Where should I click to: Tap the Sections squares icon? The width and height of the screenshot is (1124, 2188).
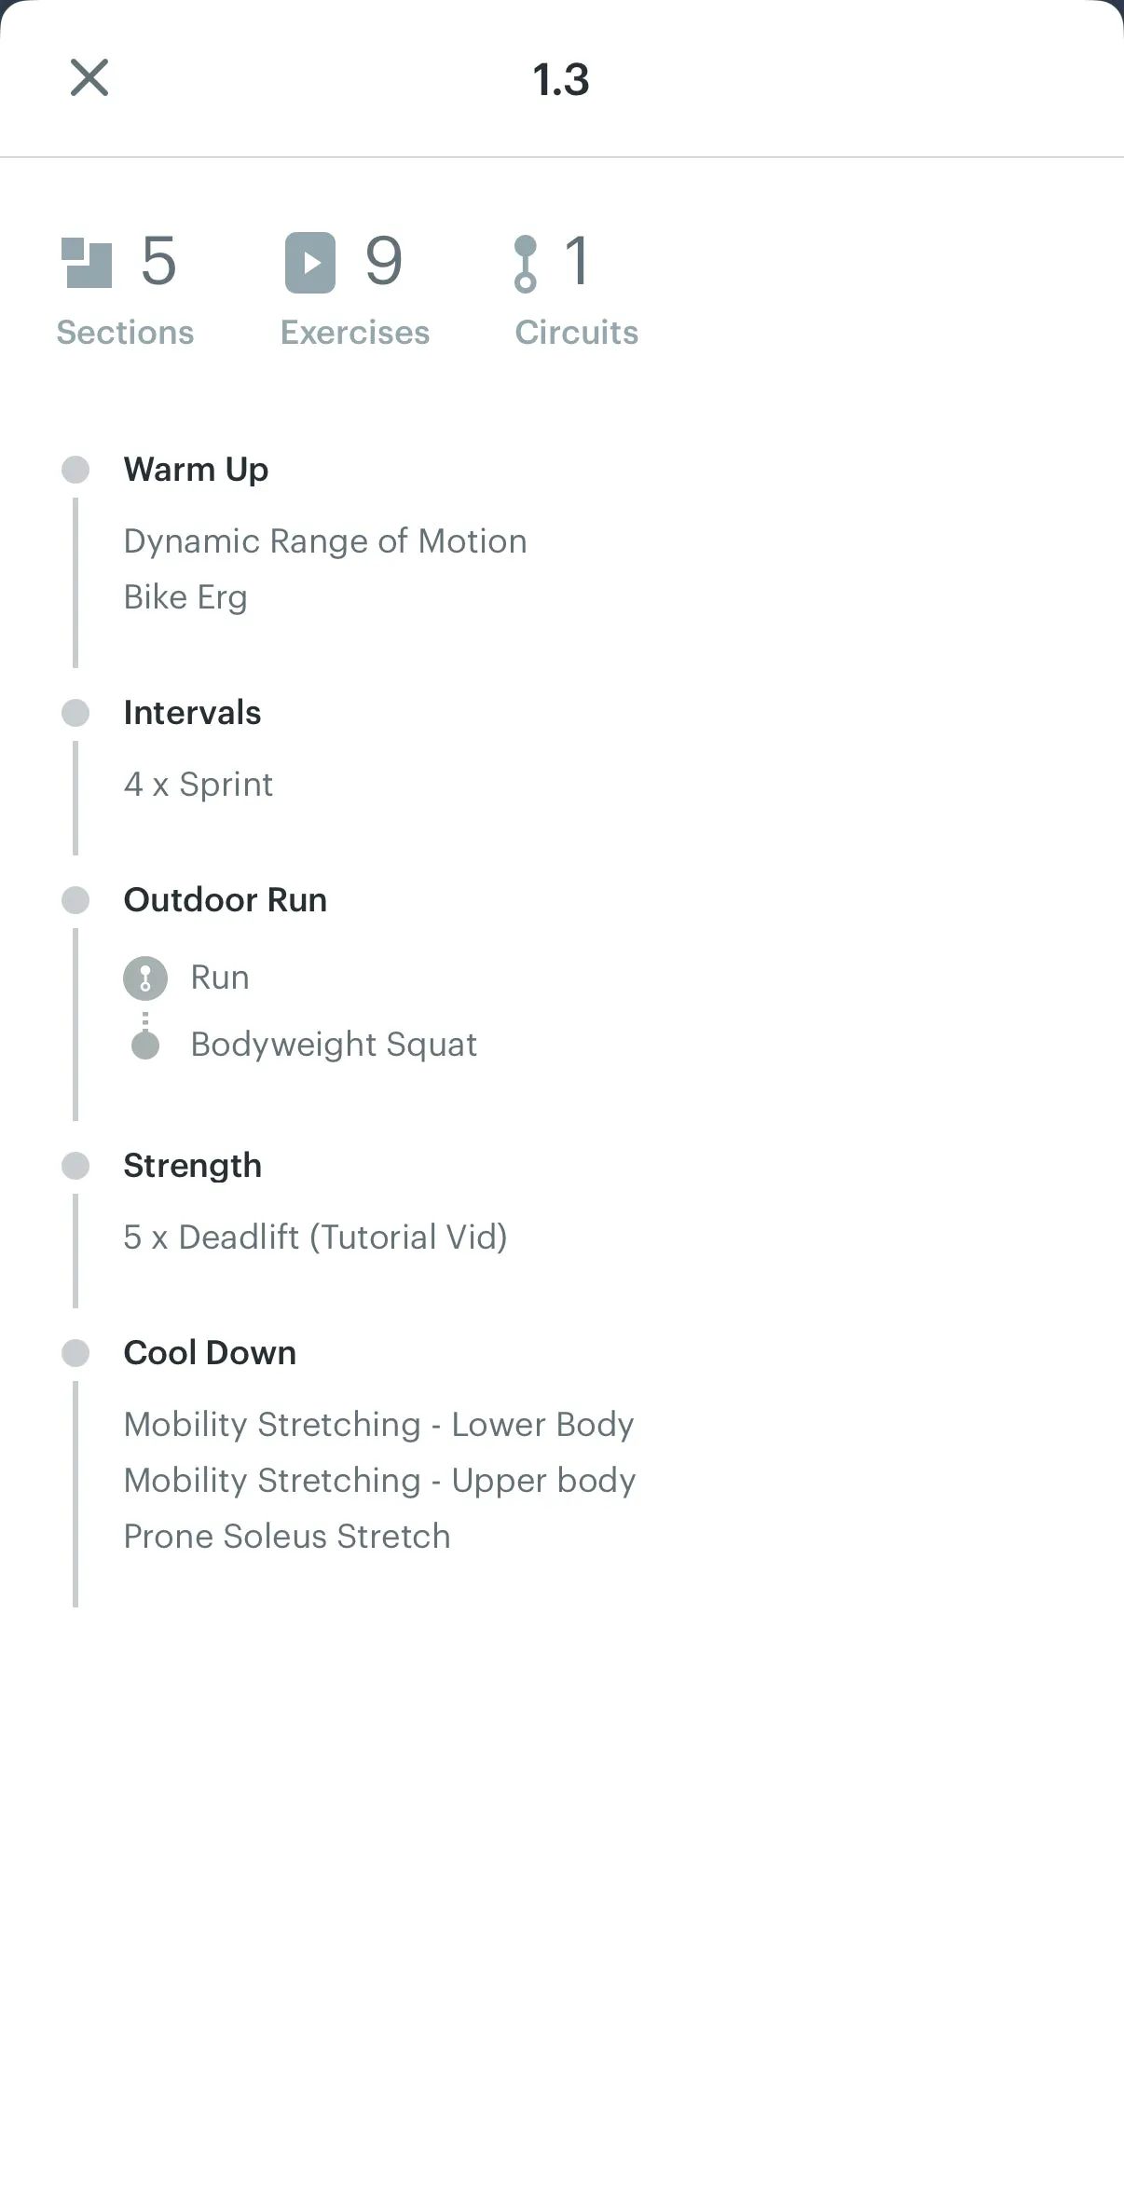point(86,263)
